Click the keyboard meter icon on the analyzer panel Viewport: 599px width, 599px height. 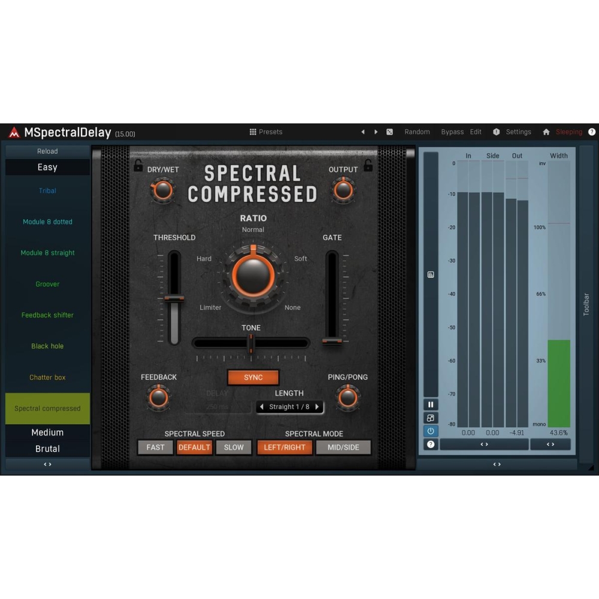pos(431,274)
